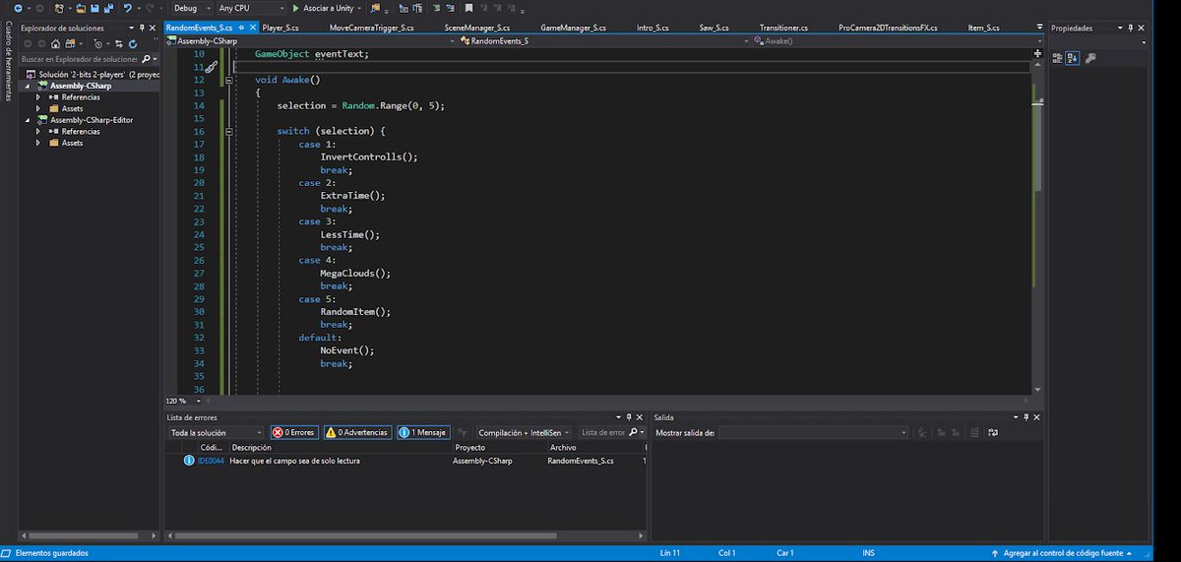Click the Undo arrow in toolbar
Image resolution: width=1181 pixels, height=562 pixels.
(128, 8)
